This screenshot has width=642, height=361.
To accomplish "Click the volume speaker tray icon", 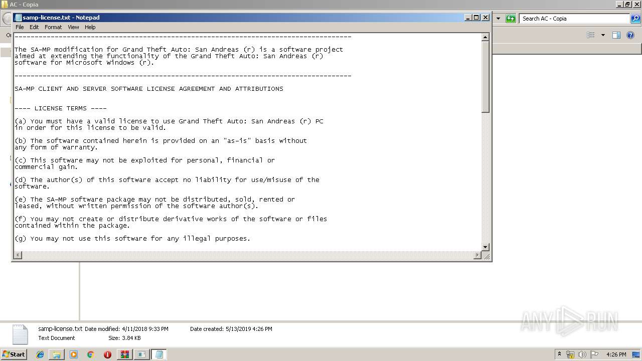I will 582,354.
